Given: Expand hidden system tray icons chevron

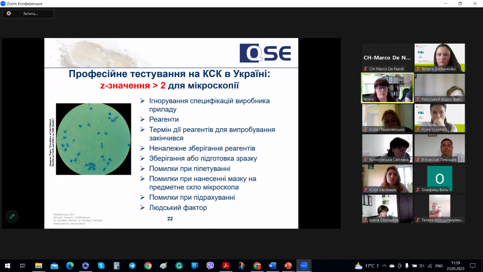Looking at the screenshot, I should pyautogui.click(x=384, y=266).
